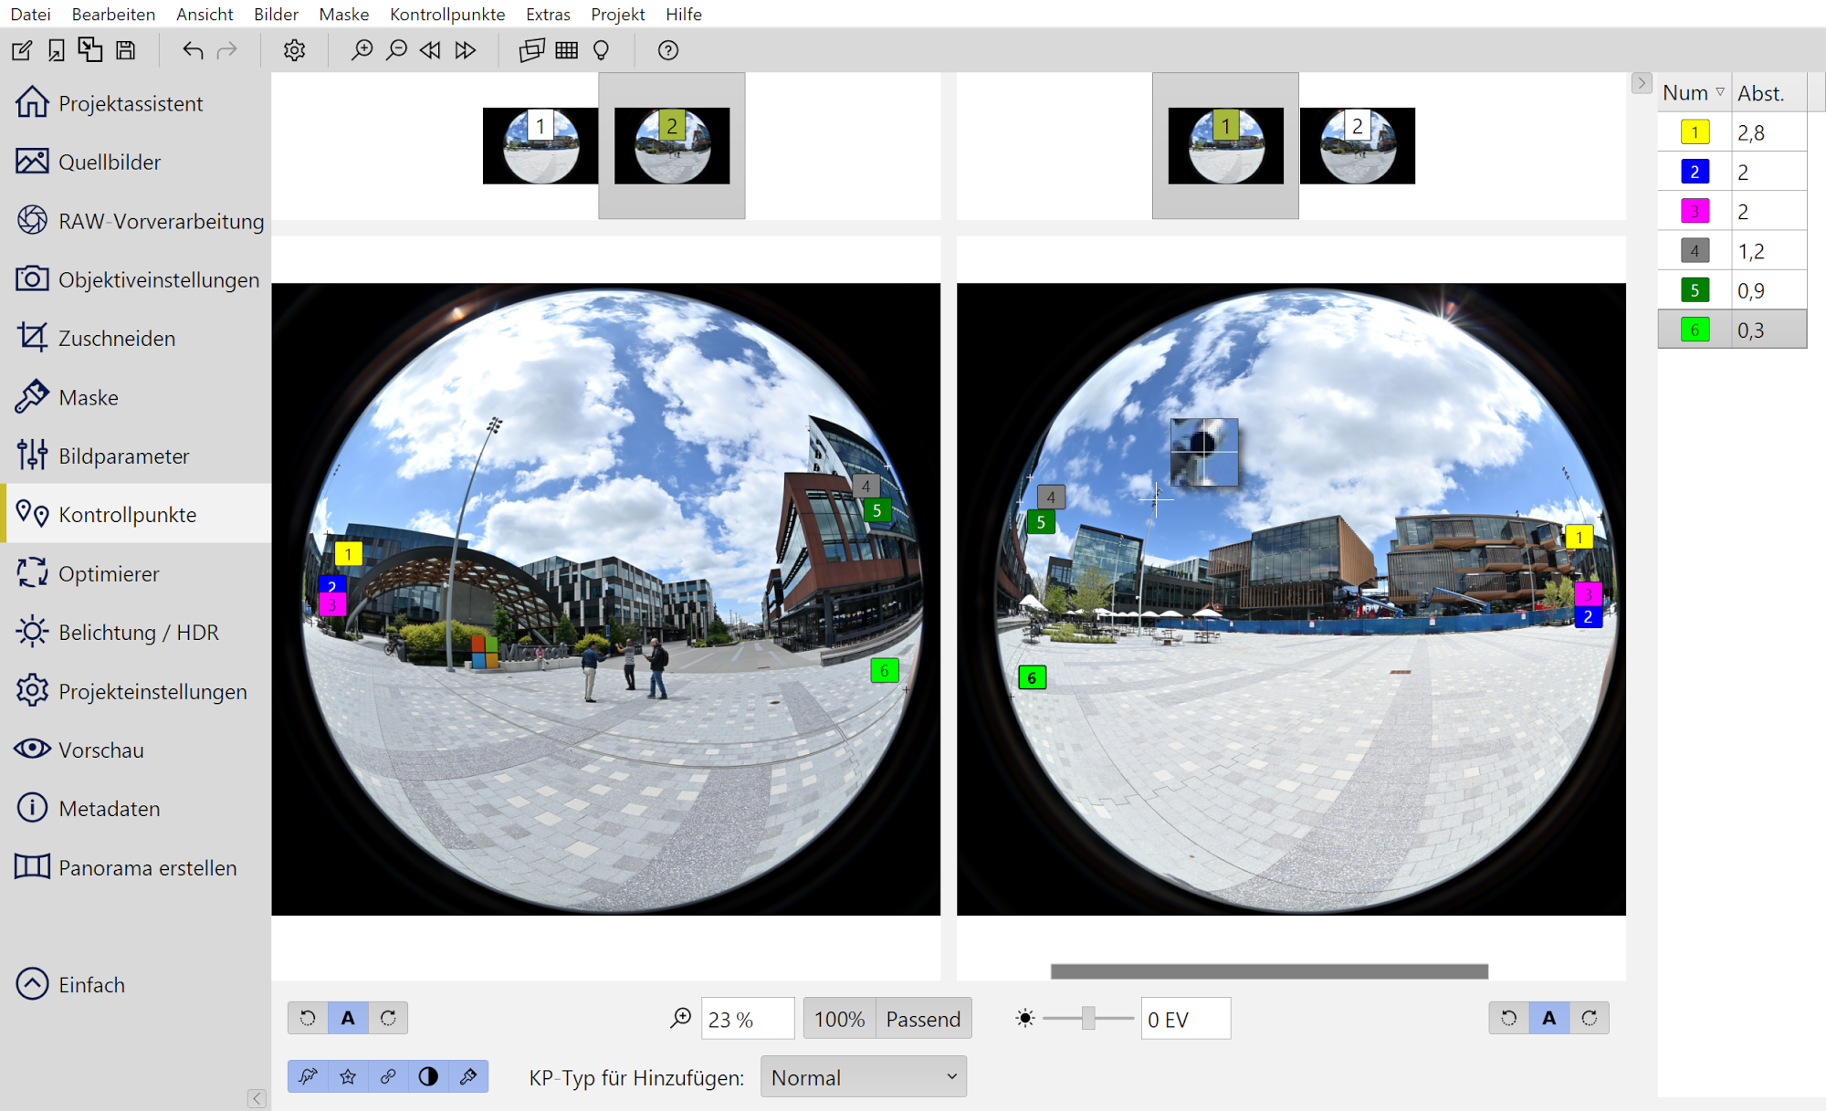Open the Kontrollpunkte menu

click(446, 14)
